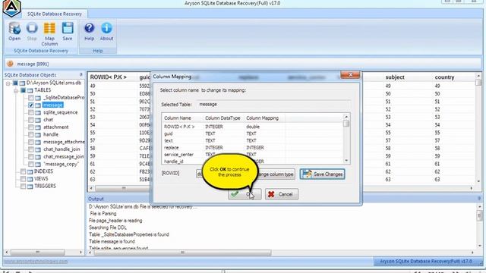This screenshot has height=273, width=486.
Task: Uncheck the message table checkbox
Action: pyautogui.click(x=30, y=105)
